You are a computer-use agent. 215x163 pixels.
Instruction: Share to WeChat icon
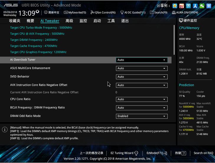click(202, 6)
